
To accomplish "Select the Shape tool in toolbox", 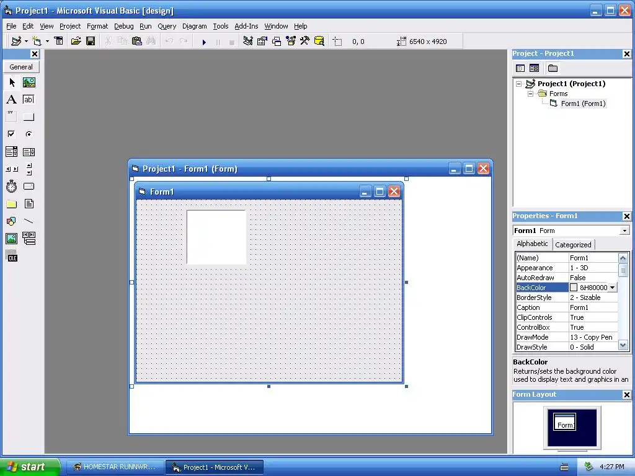I will coord(12,221).
